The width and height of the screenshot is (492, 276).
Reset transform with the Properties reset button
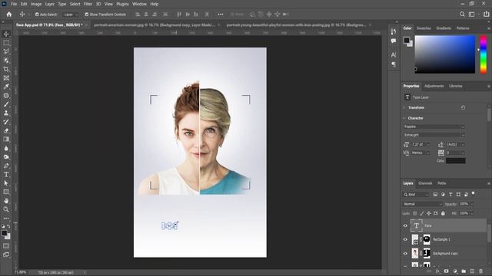[x=463, y=107]
